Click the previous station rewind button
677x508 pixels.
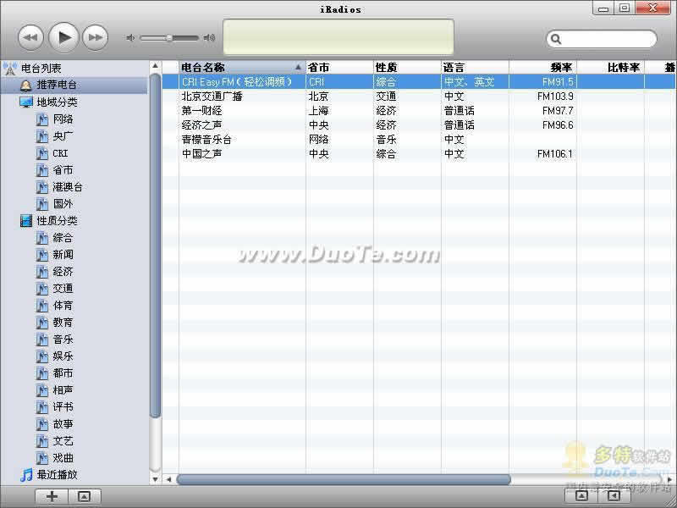click(x=30, y=37)
